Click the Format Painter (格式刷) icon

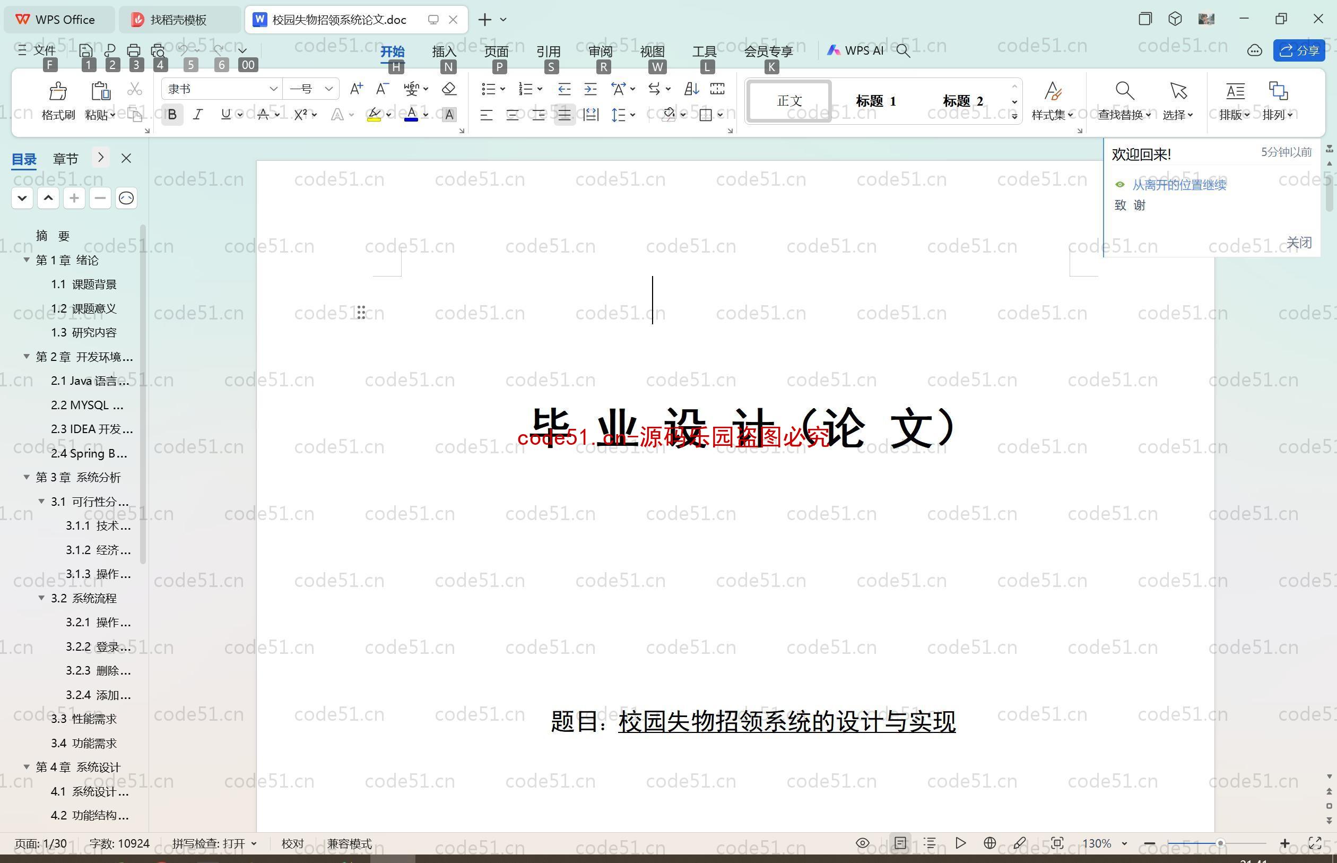click(x=58, y=90)
